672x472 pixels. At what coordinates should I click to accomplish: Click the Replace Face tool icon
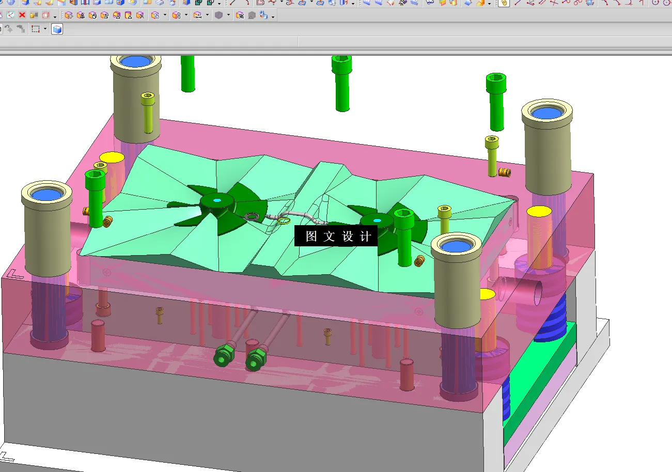pos(104,15)
